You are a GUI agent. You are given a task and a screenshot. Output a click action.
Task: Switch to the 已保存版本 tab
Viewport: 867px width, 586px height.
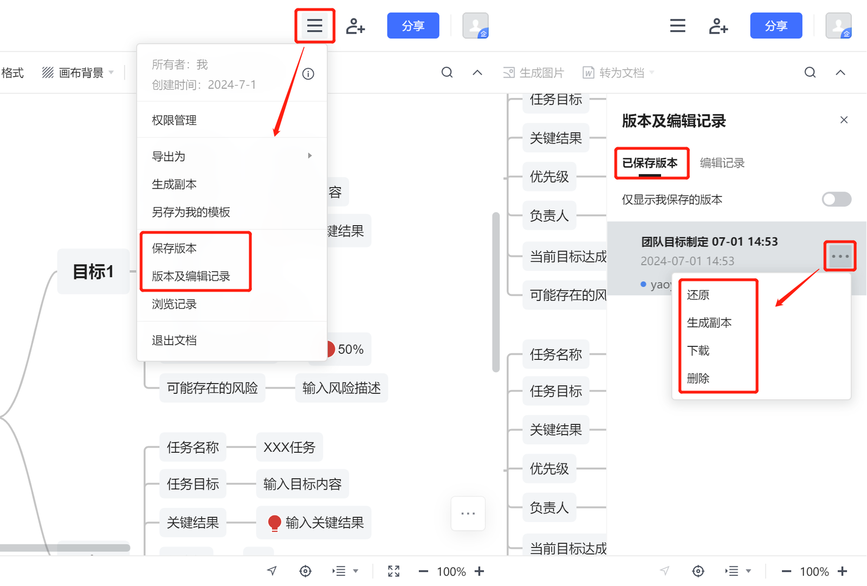point(650,163)
